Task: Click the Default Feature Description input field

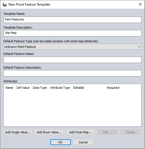Action: coord(72,73)
